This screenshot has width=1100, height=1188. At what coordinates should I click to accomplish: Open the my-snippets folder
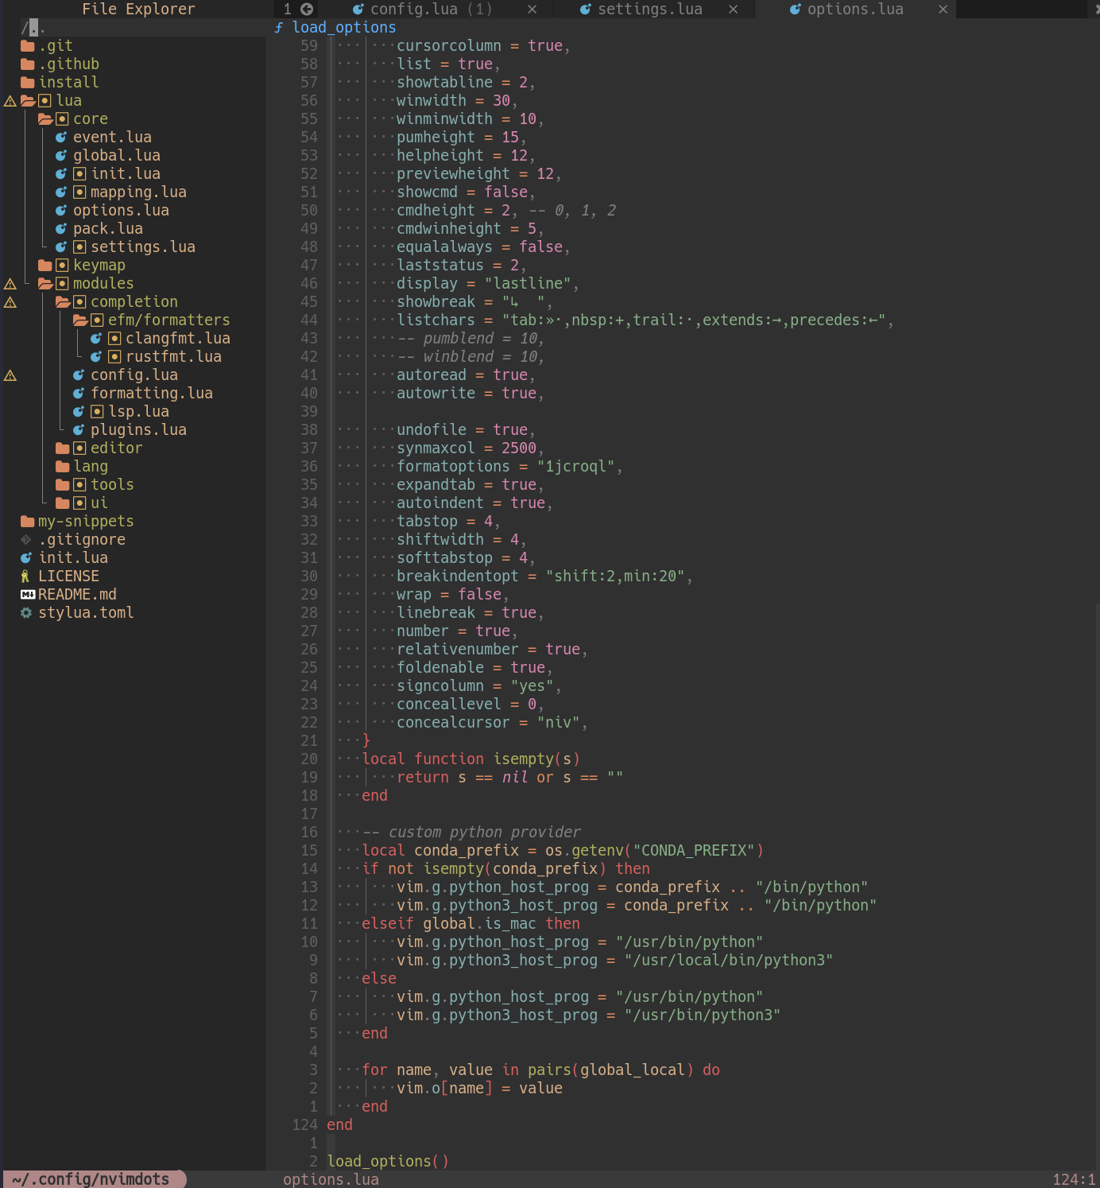(86, 521)
